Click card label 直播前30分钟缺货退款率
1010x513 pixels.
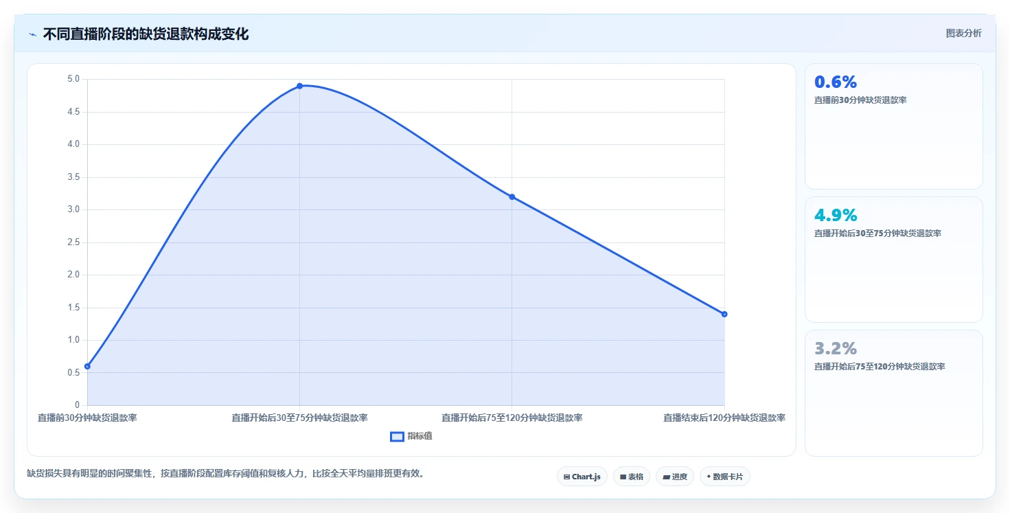(860, 100)
